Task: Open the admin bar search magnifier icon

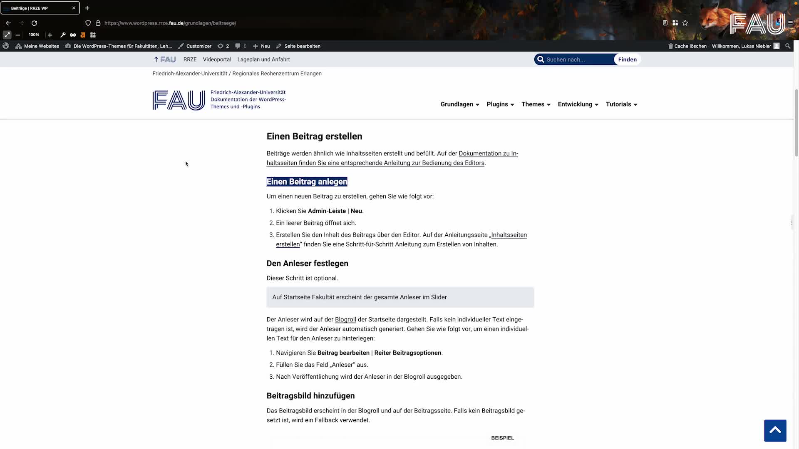Action: point(787,46)
